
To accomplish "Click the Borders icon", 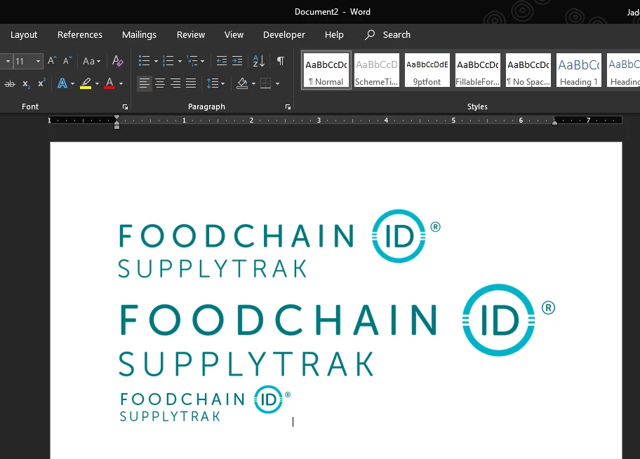I will point(266,83).
